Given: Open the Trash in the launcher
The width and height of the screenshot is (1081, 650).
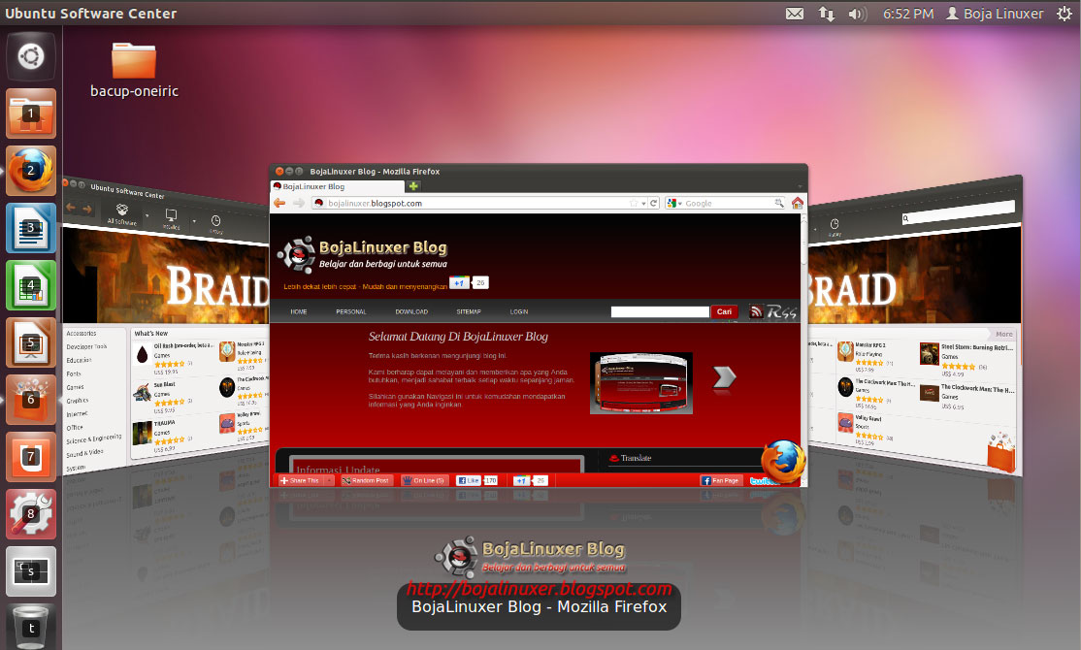Looking at the screenshot, I should [x=31, y=628].
